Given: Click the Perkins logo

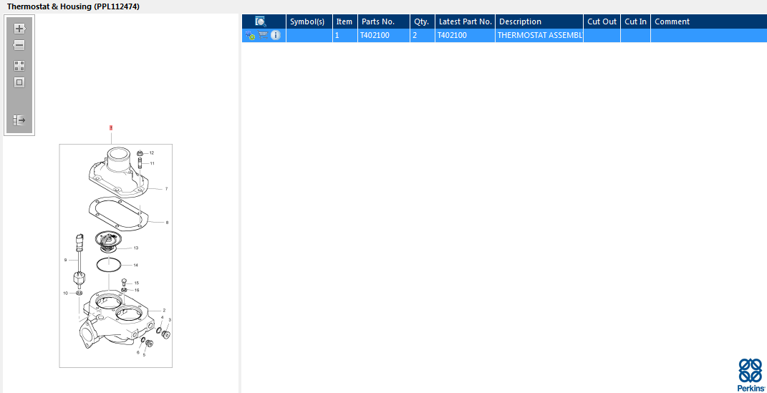Looking at the screenshot, I should click(x=751, y=376).
